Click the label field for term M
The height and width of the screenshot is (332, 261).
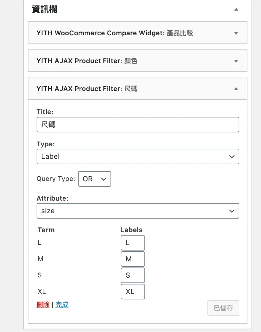point(133,259)
